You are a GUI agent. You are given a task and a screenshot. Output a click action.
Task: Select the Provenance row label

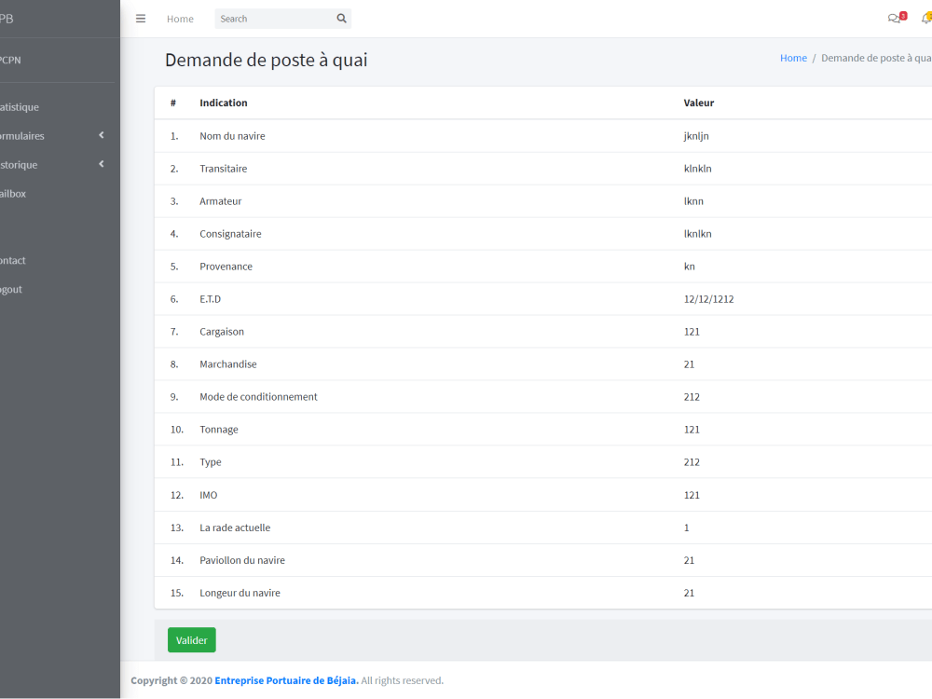coord(226,267)
